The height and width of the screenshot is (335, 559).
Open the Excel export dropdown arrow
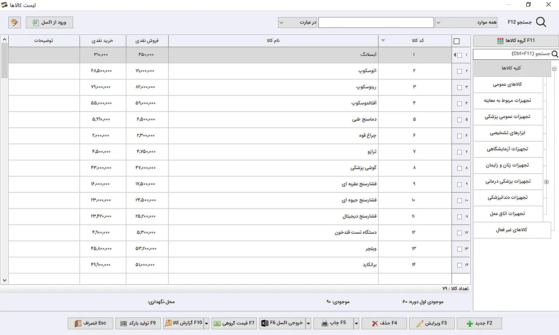pyautogui.click(x=308, y=323)
